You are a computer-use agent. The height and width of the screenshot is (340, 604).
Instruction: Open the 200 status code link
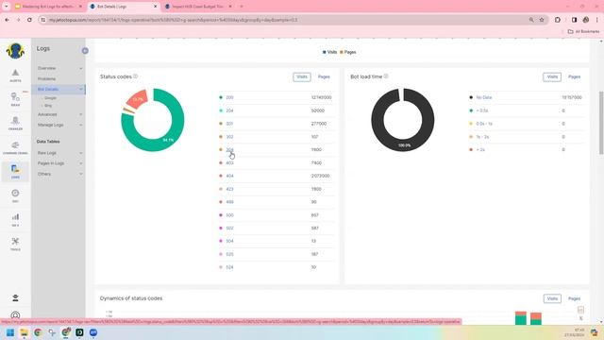coord(229,97)
